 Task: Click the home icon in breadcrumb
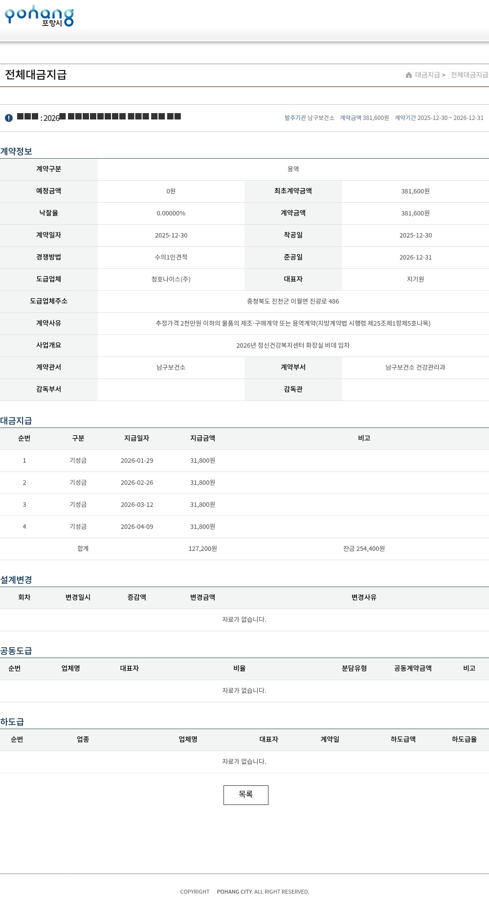[x=409, y=75]
